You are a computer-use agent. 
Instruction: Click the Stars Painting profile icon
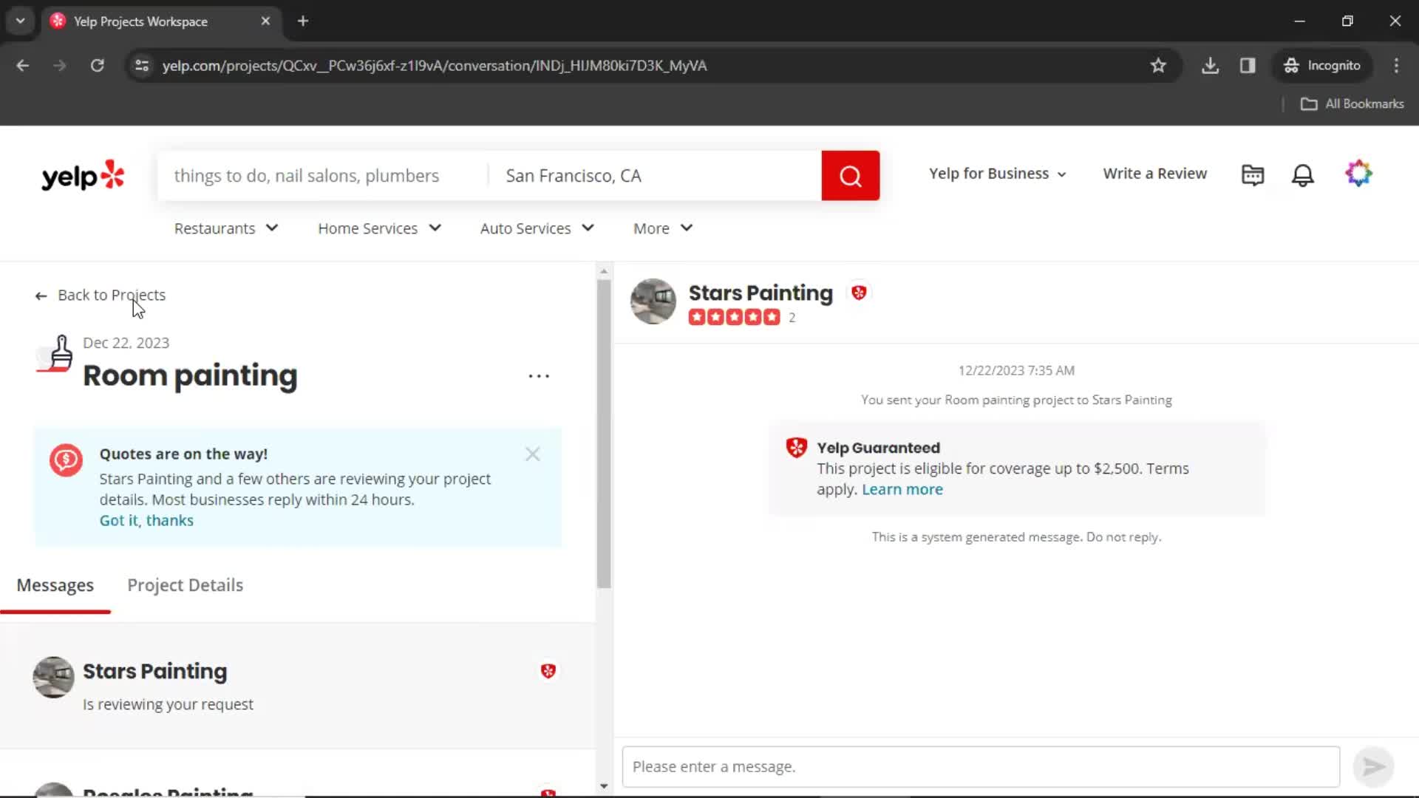(x=653, y=302)
